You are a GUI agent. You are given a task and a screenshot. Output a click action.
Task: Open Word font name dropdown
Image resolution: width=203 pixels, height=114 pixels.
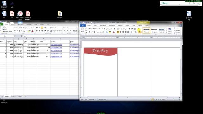(98, 29)
